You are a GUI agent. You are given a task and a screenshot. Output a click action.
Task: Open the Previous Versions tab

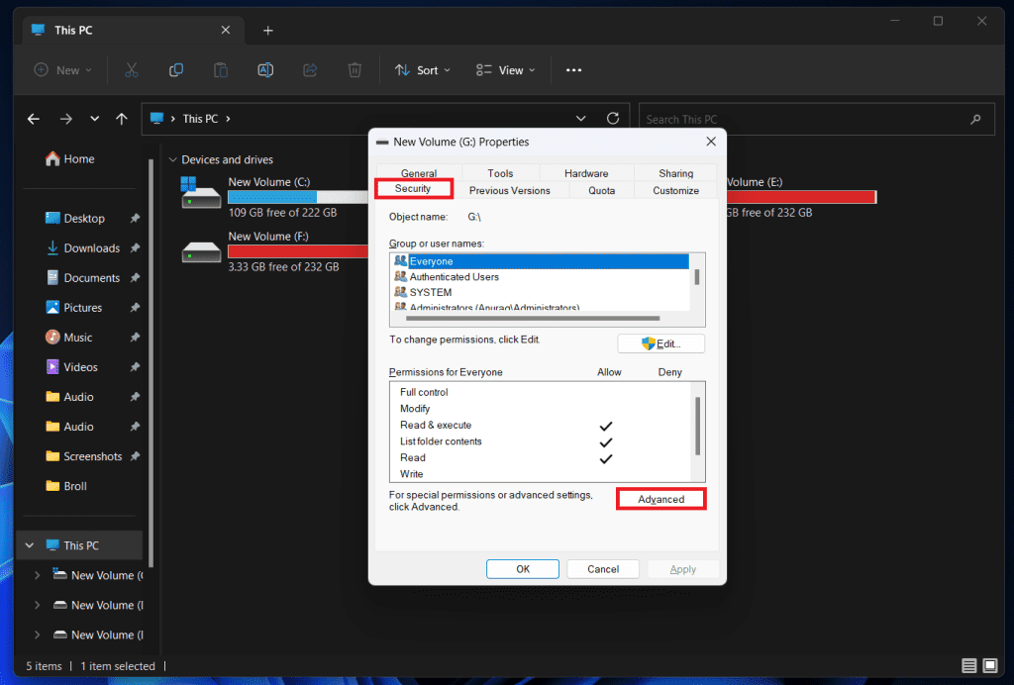click(512, 190)
